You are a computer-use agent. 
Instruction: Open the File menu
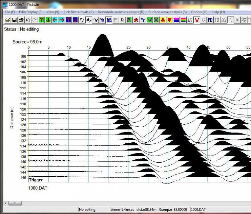[x=10, y=12]
